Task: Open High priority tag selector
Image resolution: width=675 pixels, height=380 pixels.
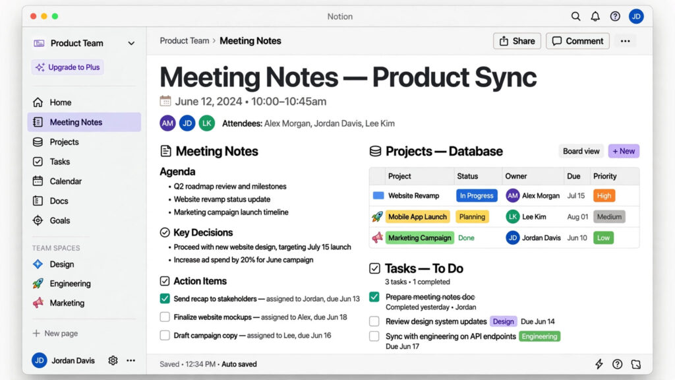Action: [x=604, y=195]
